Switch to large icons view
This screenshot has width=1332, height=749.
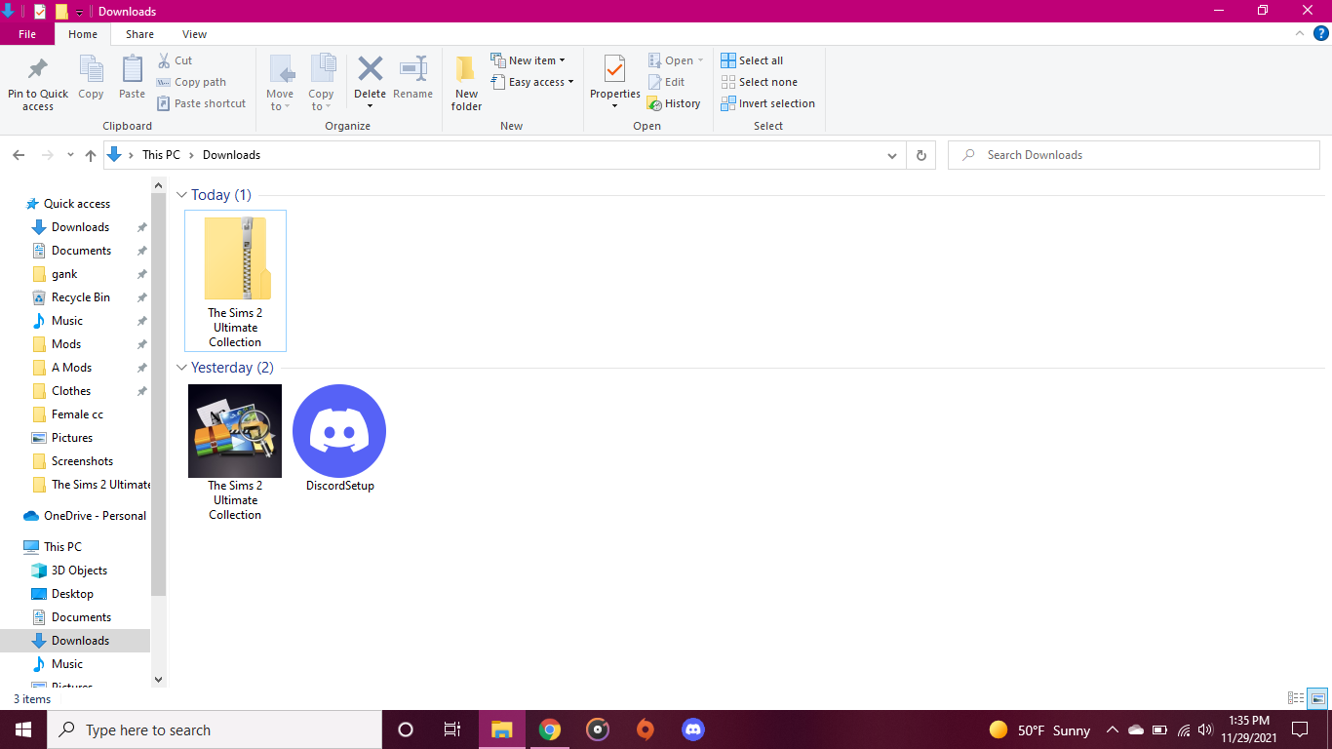1317,698
